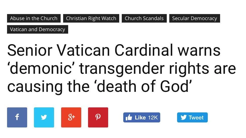Select the Church Scandals tag

click(144, 18)
